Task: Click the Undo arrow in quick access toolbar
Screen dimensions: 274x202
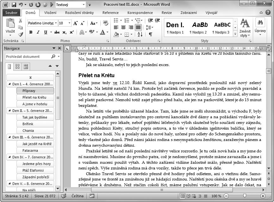Action: [21, 5]
